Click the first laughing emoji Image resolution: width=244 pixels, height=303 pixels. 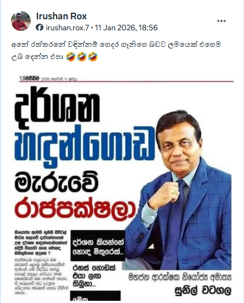coord(70,57)
